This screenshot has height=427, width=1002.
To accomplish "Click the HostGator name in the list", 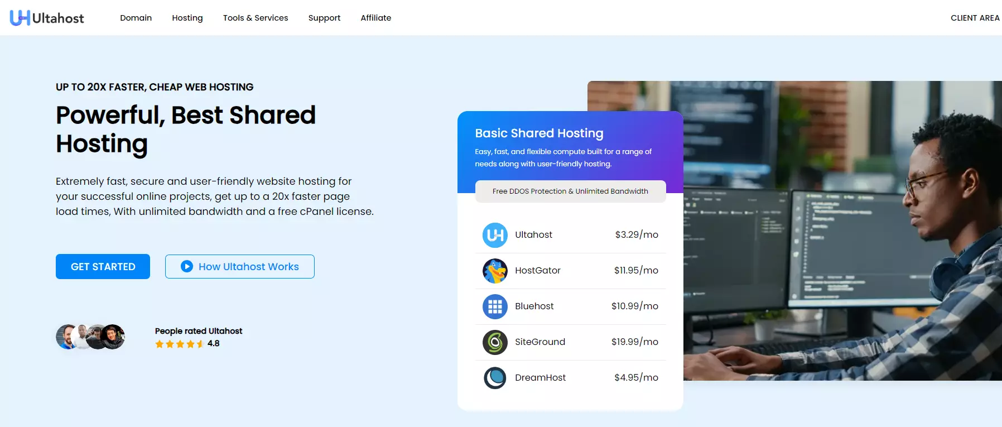I will 538,270.
